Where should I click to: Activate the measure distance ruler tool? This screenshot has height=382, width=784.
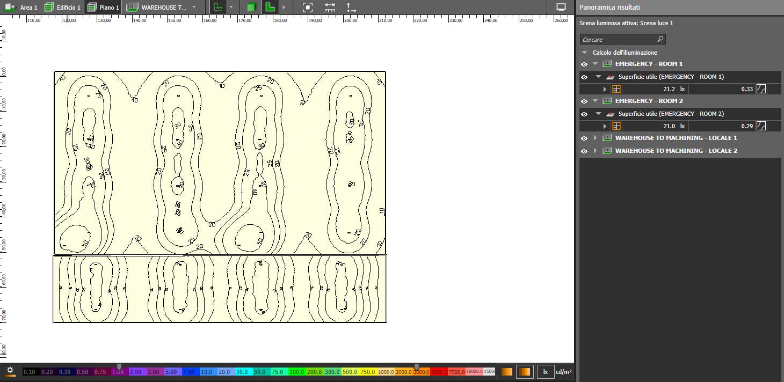(x=330, y=8)
